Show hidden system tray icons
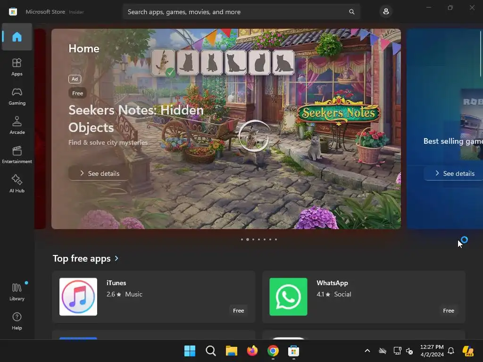The image size is (483, 362). [367, 351]
